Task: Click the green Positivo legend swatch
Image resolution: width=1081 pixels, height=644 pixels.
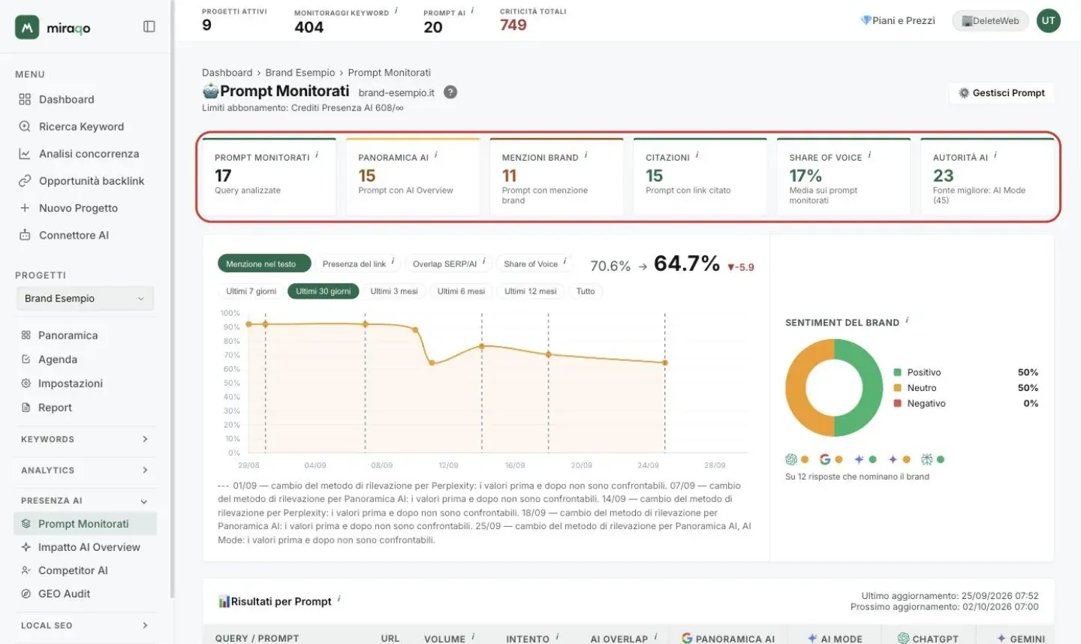Action: pyautogui.click(x=897, y=372)
